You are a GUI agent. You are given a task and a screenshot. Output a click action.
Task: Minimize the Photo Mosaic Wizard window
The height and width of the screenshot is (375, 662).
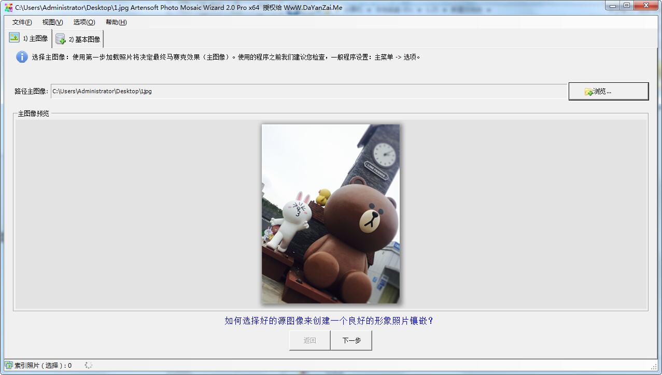[613, 5]
